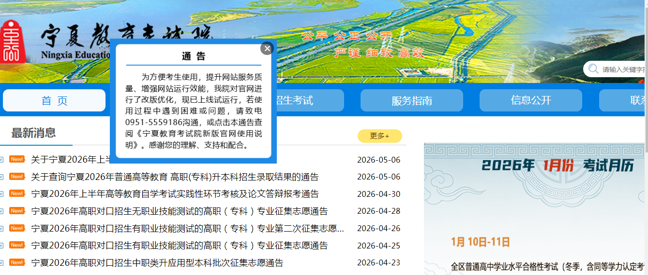Click the 通告 popup title
Viewport: 648px width, 275px height.
194,56
